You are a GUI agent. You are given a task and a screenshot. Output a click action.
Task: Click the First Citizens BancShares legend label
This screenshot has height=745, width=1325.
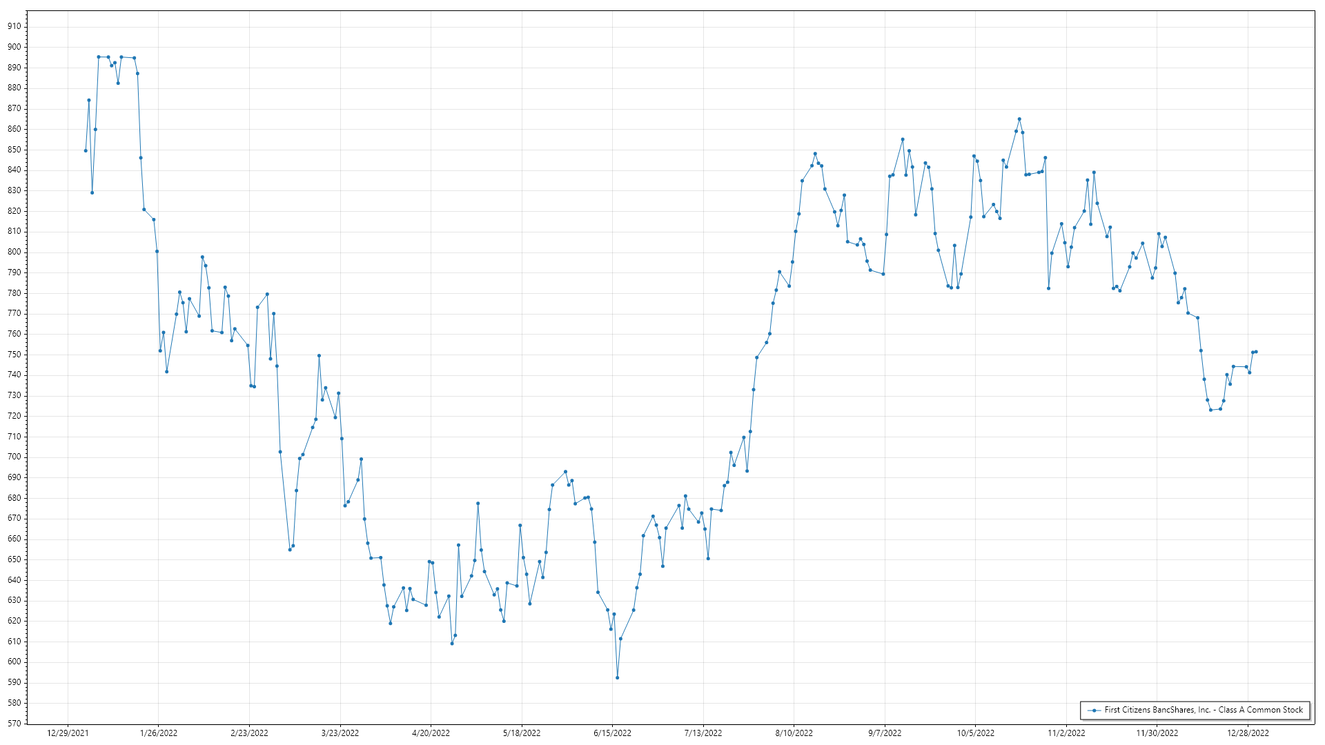click(1204, 710)
